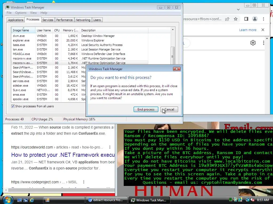Open the Performance tab
Screen dimensions: 273x204
(x=64, y=20)
